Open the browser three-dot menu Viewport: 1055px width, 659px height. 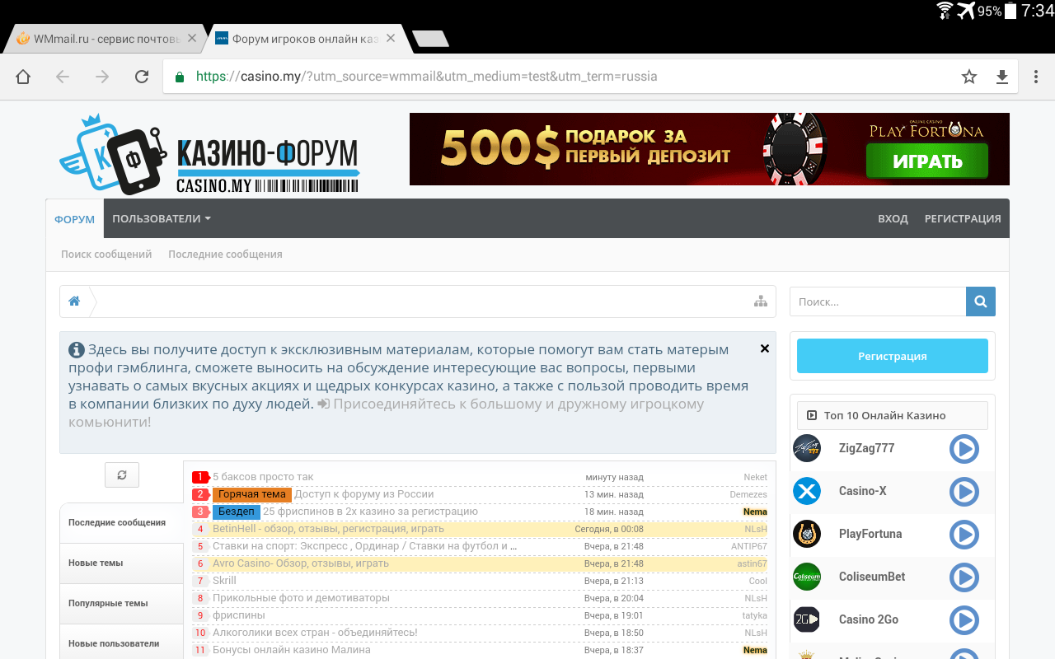click(x=1036, y=77)
